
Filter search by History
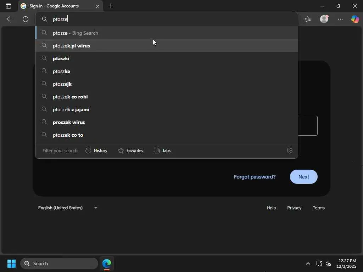(x=96, y=151)
